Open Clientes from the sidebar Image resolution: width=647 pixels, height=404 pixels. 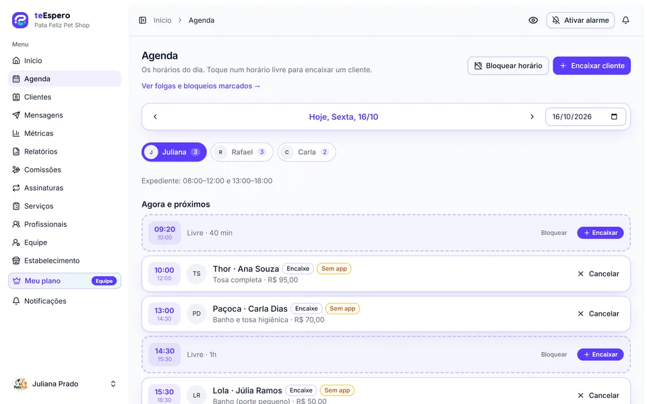[65, 97]
